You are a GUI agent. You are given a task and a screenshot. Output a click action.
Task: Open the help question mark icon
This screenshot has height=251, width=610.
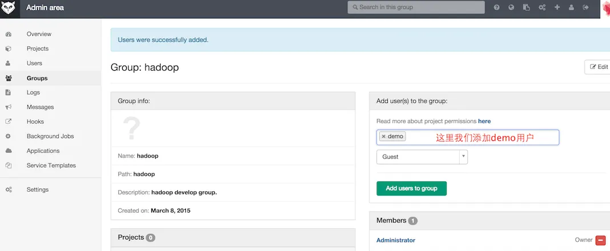[x=497, y=7]
